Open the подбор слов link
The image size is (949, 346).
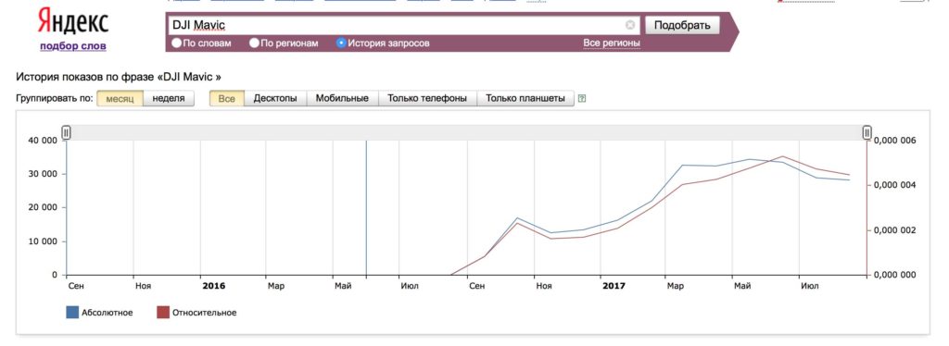(x=73, y=46)
